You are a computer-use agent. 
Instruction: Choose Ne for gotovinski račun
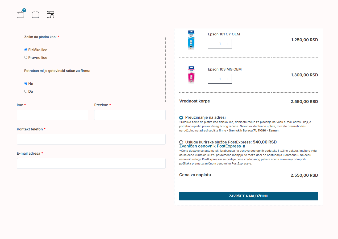[x=26, y=84]
